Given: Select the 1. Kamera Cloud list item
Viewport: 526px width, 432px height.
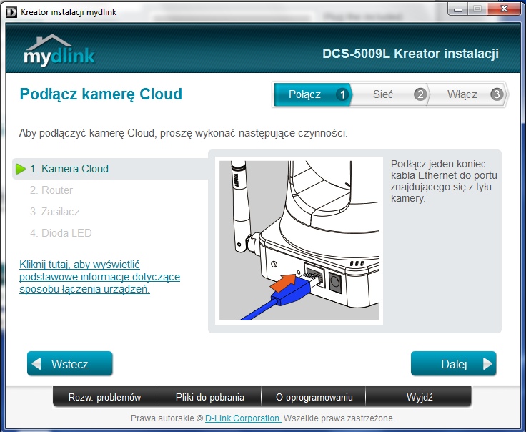Looking at the screenshot, I should coord(110,169).
